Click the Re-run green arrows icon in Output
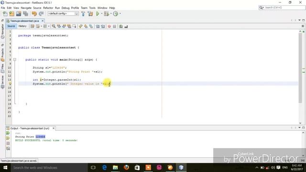306x172 pixels. (8, 133)
